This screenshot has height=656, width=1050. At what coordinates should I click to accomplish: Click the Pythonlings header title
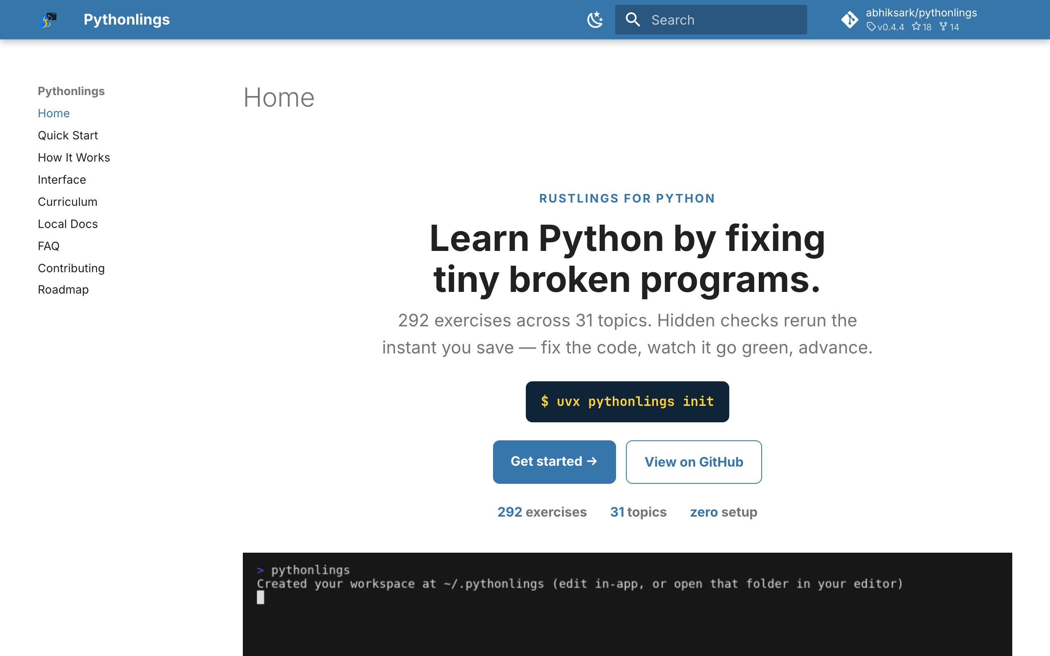pyautogui.click(x=126, y=20)
